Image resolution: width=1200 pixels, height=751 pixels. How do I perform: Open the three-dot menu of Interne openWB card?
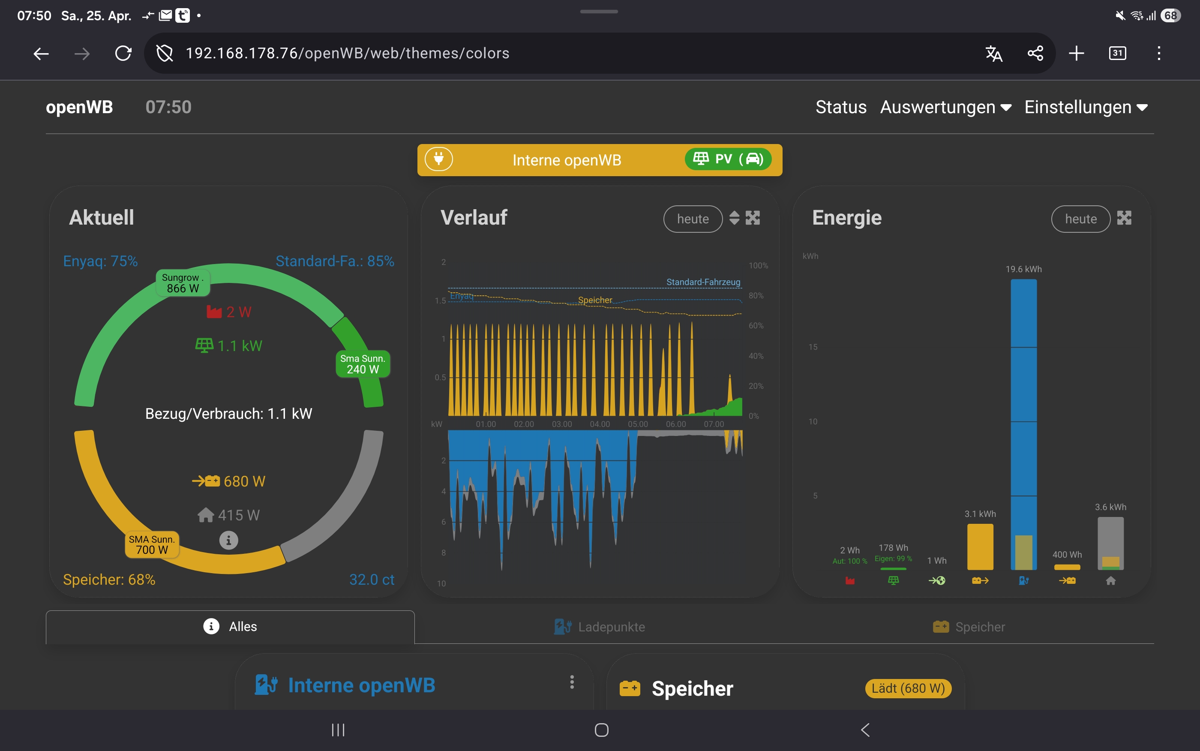[572, 682]
